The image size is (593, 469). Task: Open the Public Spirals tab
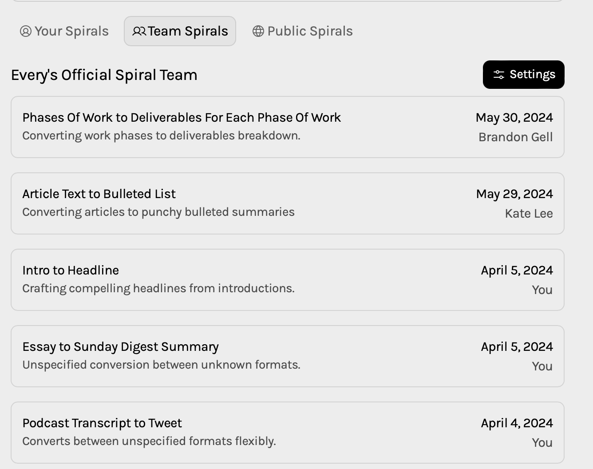pyautogui.click(x=303, y=31)
